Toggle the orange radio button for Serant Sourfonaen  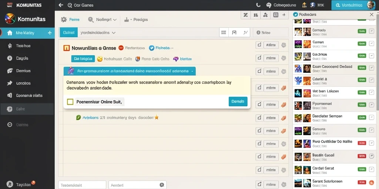tap(372, 182)
